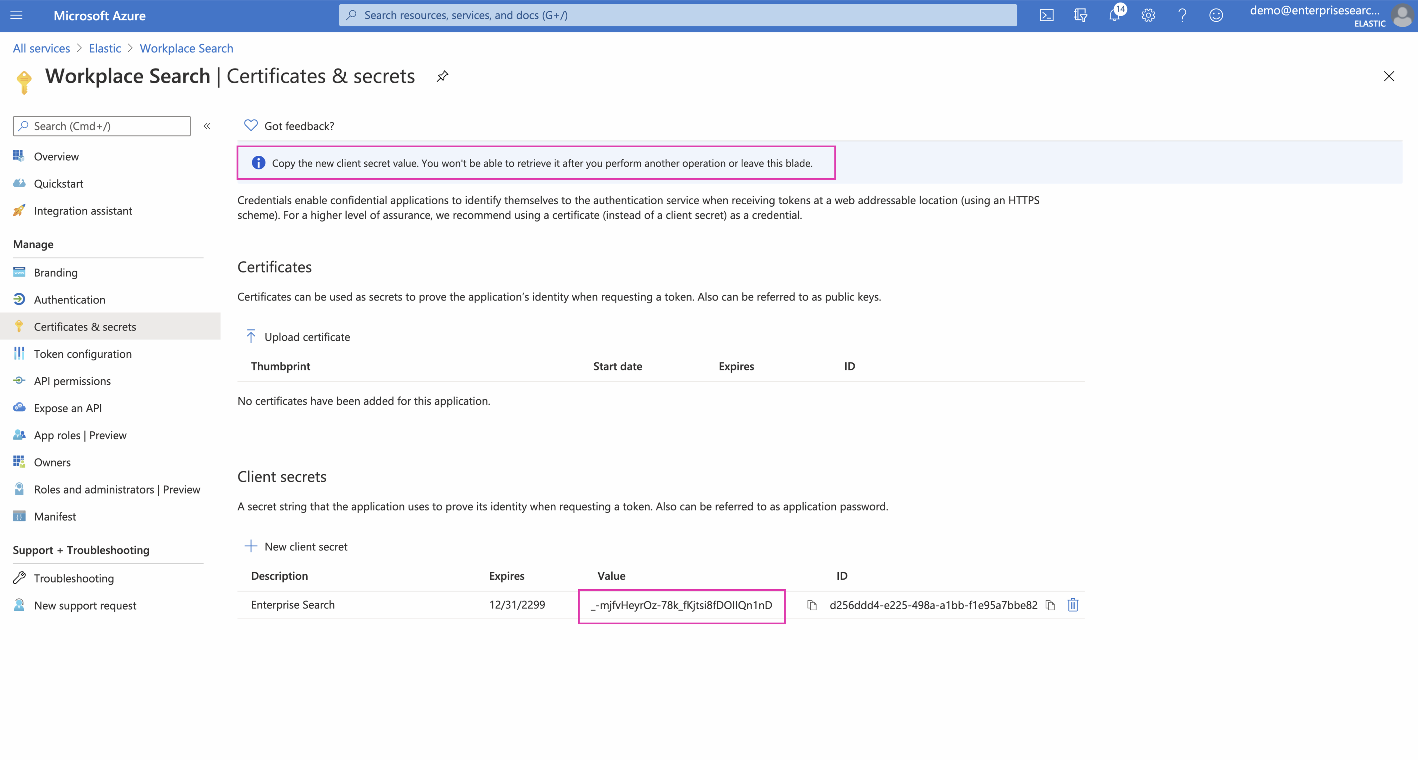This screenshot has width=1418, height=760.
Task: Open Cloud Shell terminal icon
Action: pos(1046,15)
